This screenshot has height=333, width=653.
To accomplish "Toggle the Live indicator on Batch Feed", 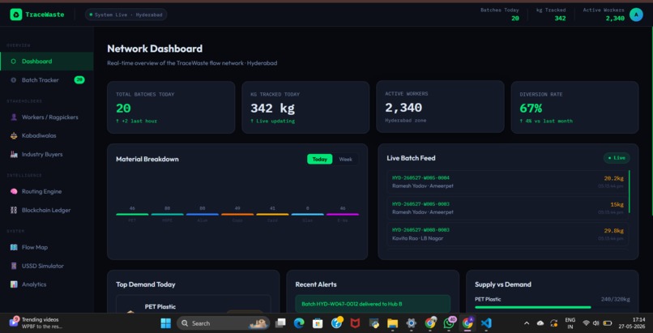I will [x=617, y=158].
